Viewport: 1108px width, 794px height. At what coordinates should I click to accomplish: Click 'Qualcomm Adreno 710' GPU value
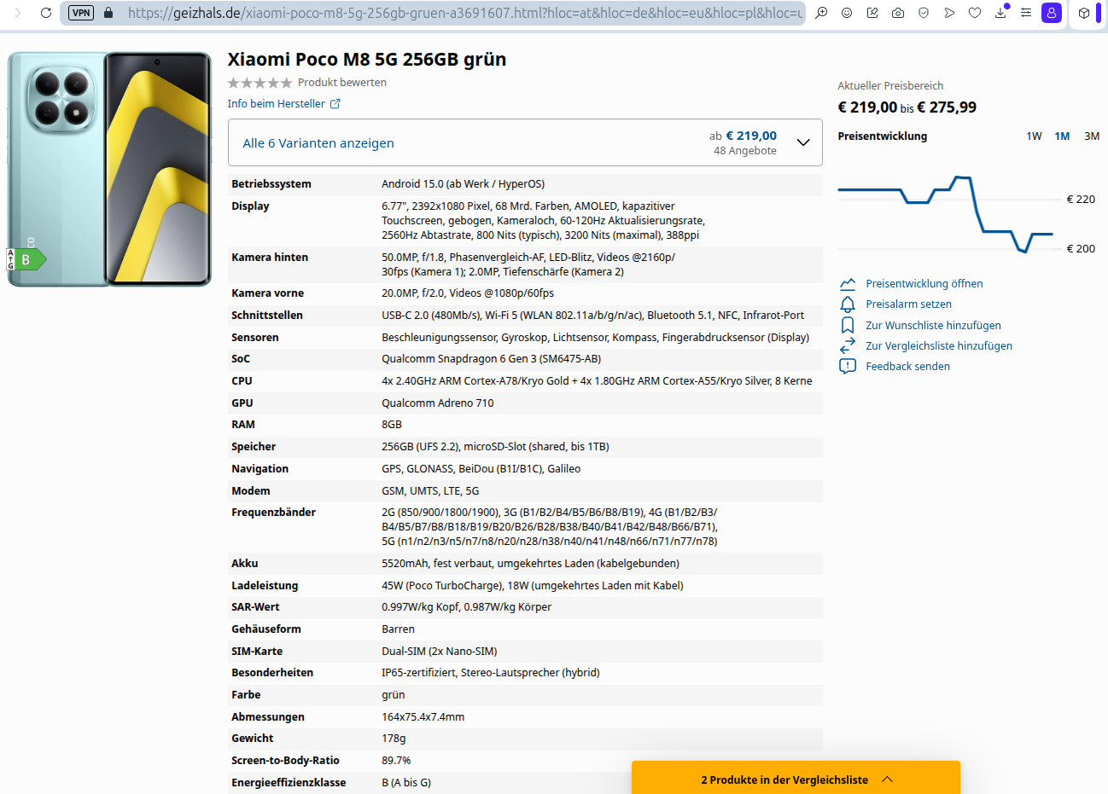pos(437,403)
